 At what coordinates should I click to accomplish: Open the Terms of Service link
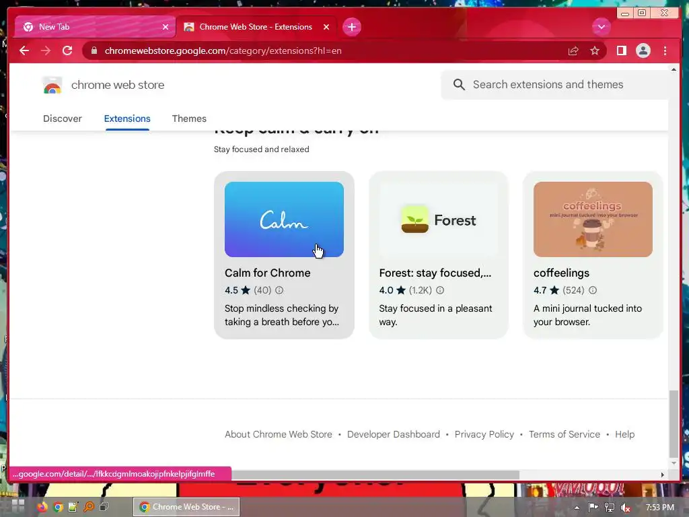tap(565, 434)
